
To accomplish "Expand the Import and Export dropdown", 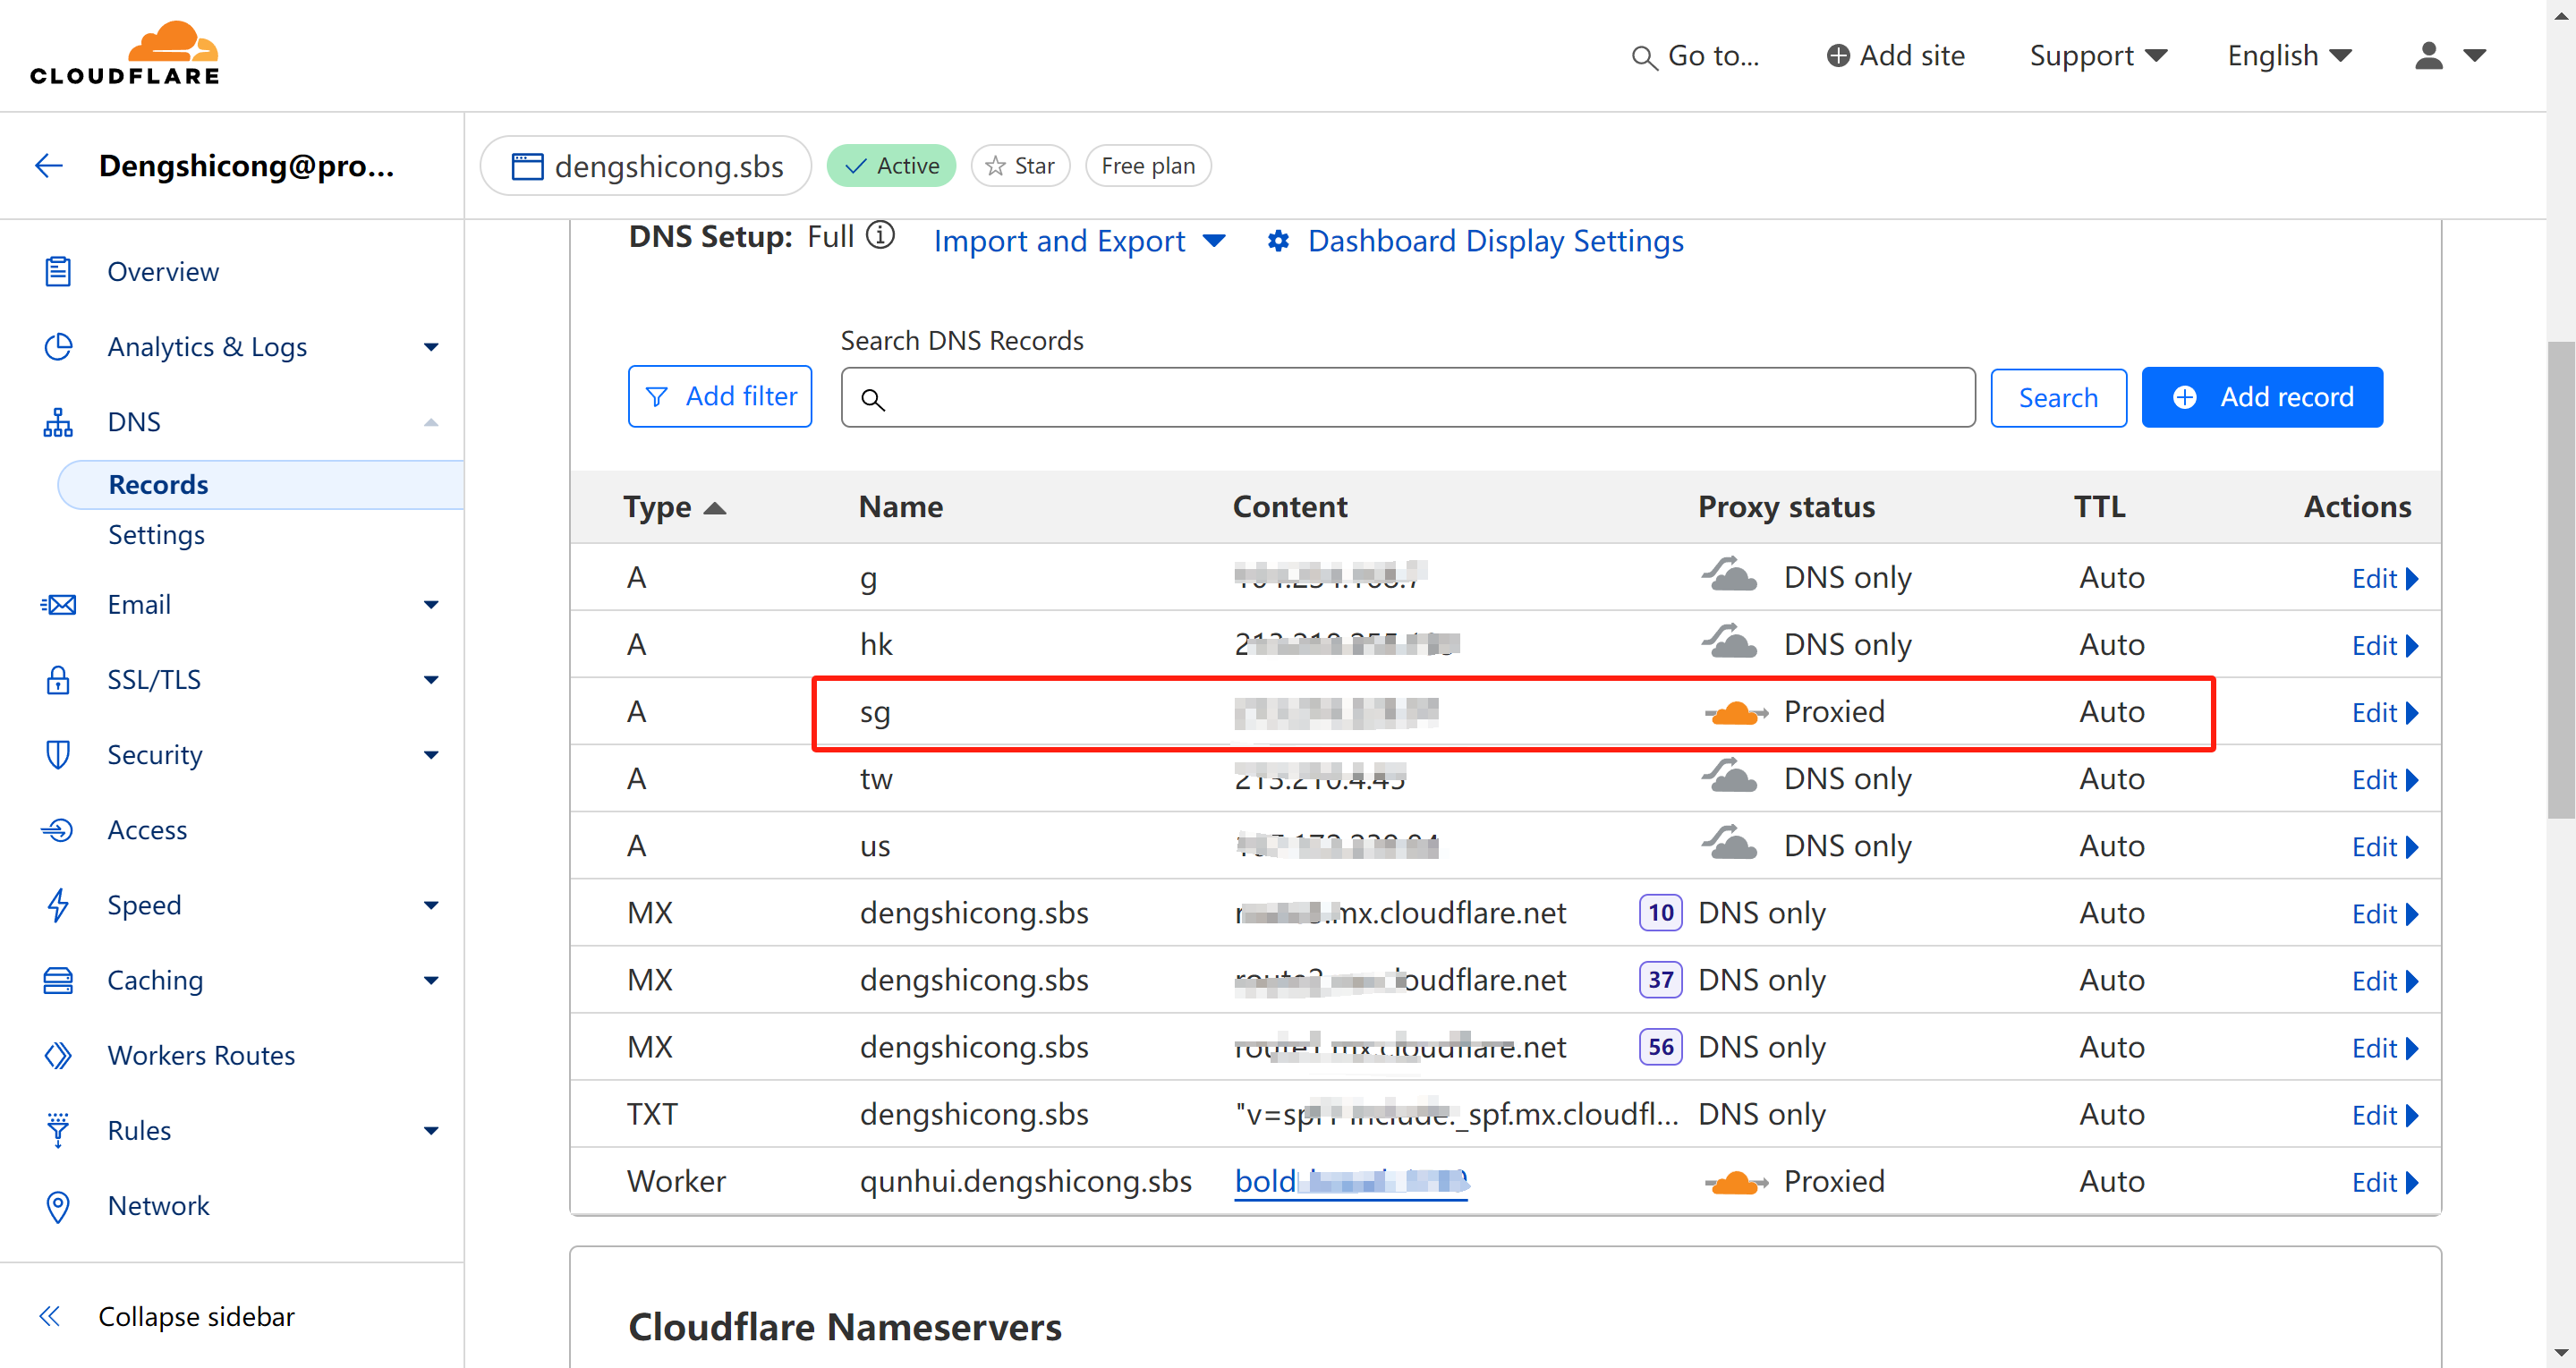I will click(x=1079, y=241).
